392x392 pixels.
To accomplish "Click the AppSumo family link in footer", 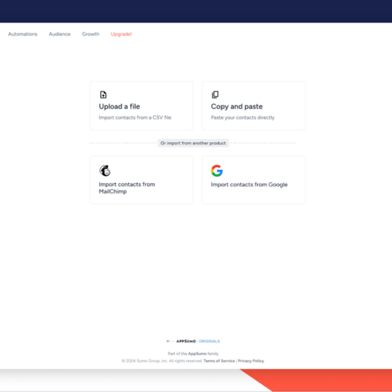I will point(197,353).
